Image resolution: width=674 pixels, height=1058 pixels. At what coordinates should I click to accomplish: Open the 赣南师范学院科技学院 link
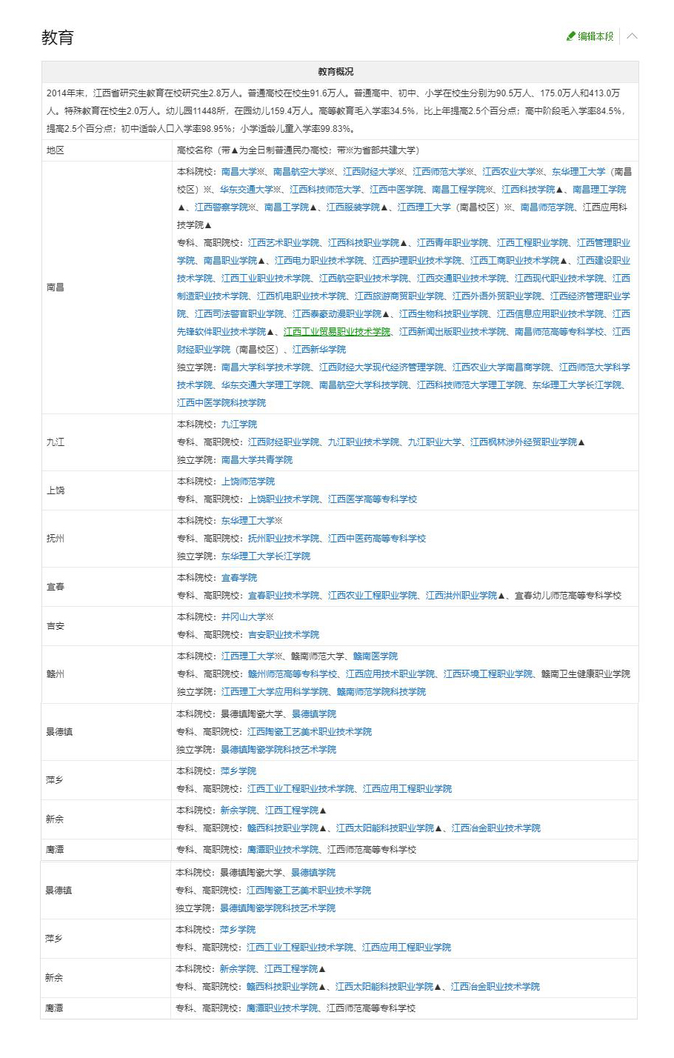(381, 692)
